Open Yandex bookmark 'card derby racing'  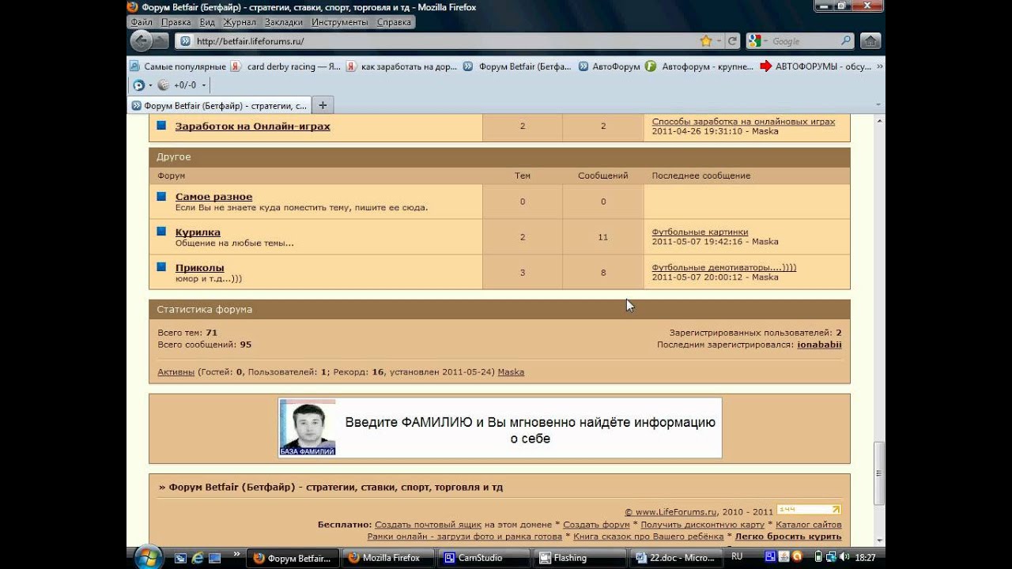click(286, 66)
